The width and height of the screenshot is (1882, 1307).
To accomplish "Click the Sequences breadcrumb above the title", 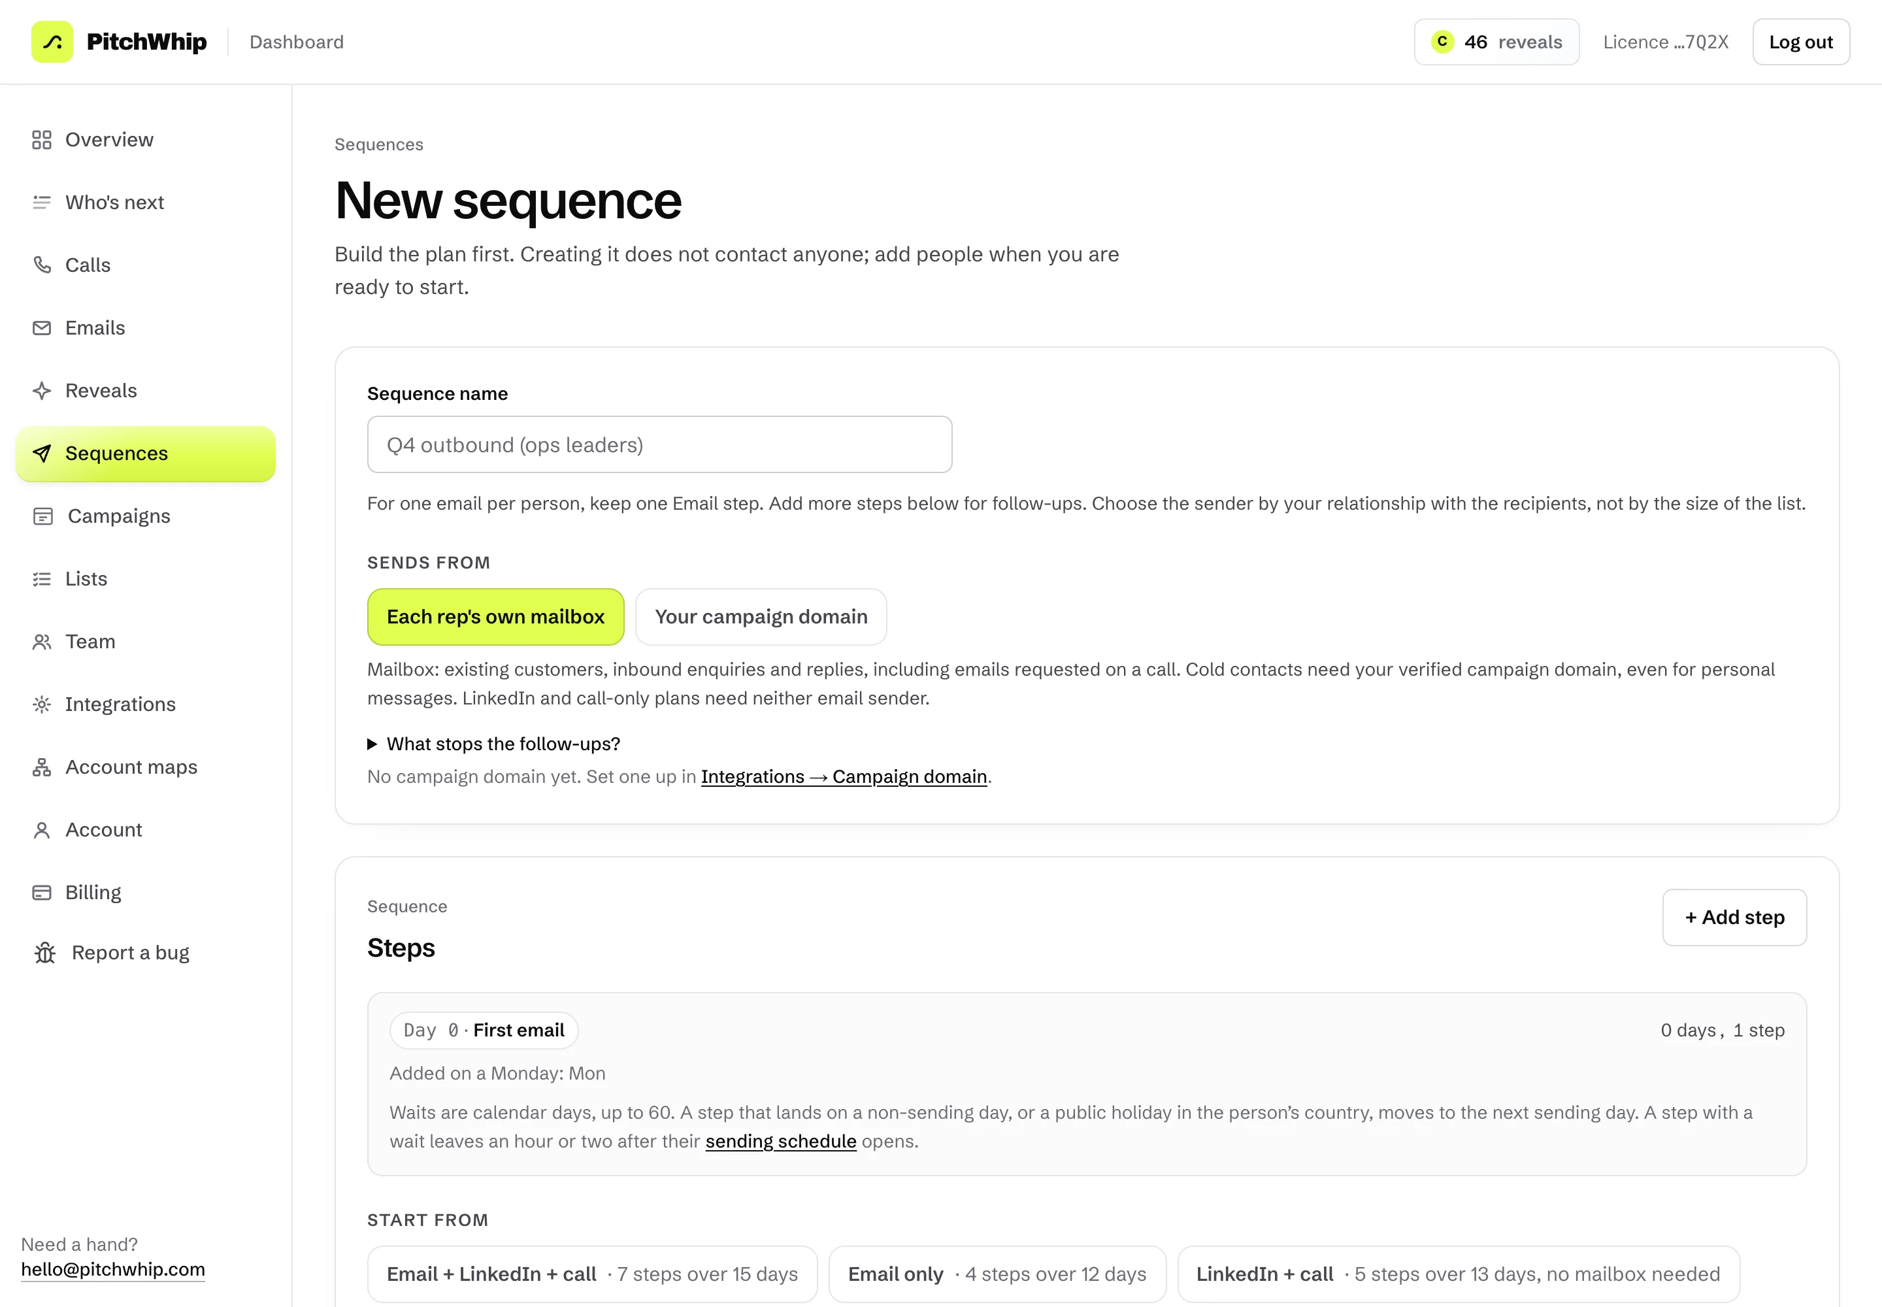I will (x=378, y=144).
